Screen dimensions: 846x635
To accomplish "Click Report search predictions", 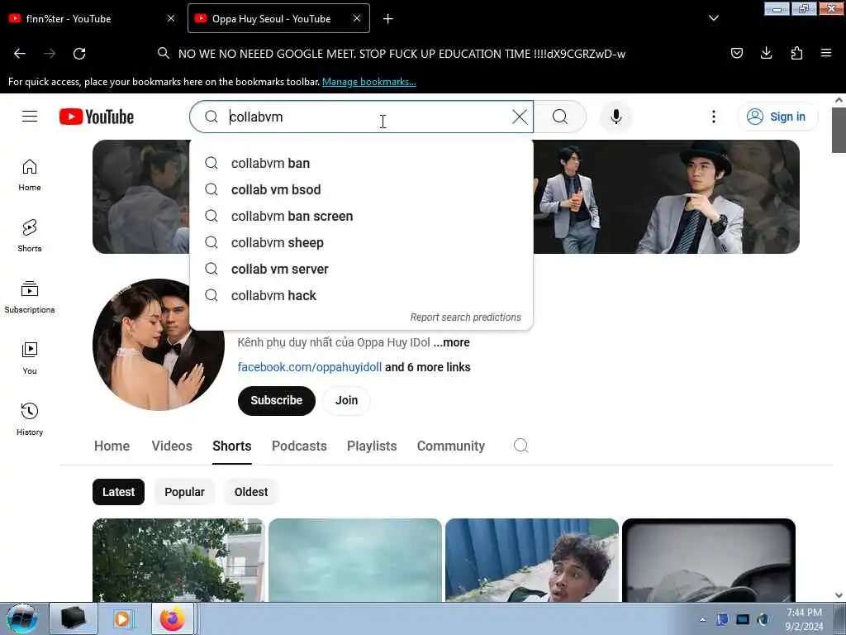I will tap(466, 317).
